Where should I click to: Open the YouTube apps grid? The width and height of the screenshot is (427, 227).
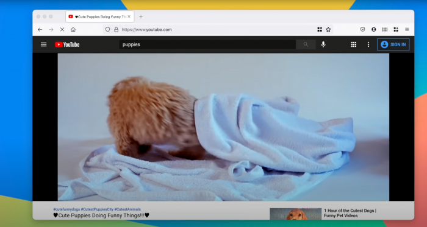(x=353, y=44)
